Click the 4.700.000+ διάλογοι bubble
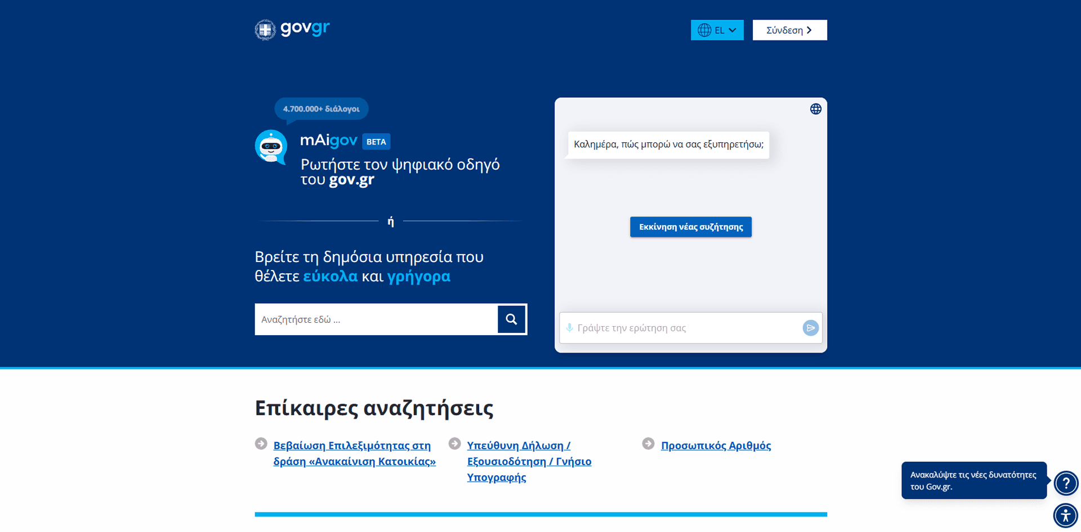 pos(321,109)
